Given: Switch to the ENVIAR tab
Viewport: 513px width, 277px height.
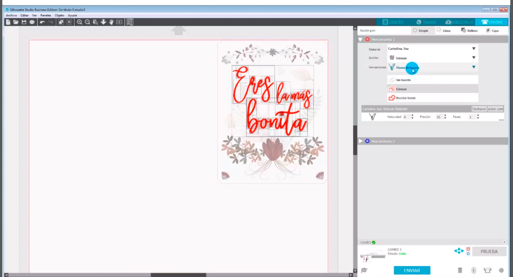Looking at the screenshot, I should (x=492, y=22).
